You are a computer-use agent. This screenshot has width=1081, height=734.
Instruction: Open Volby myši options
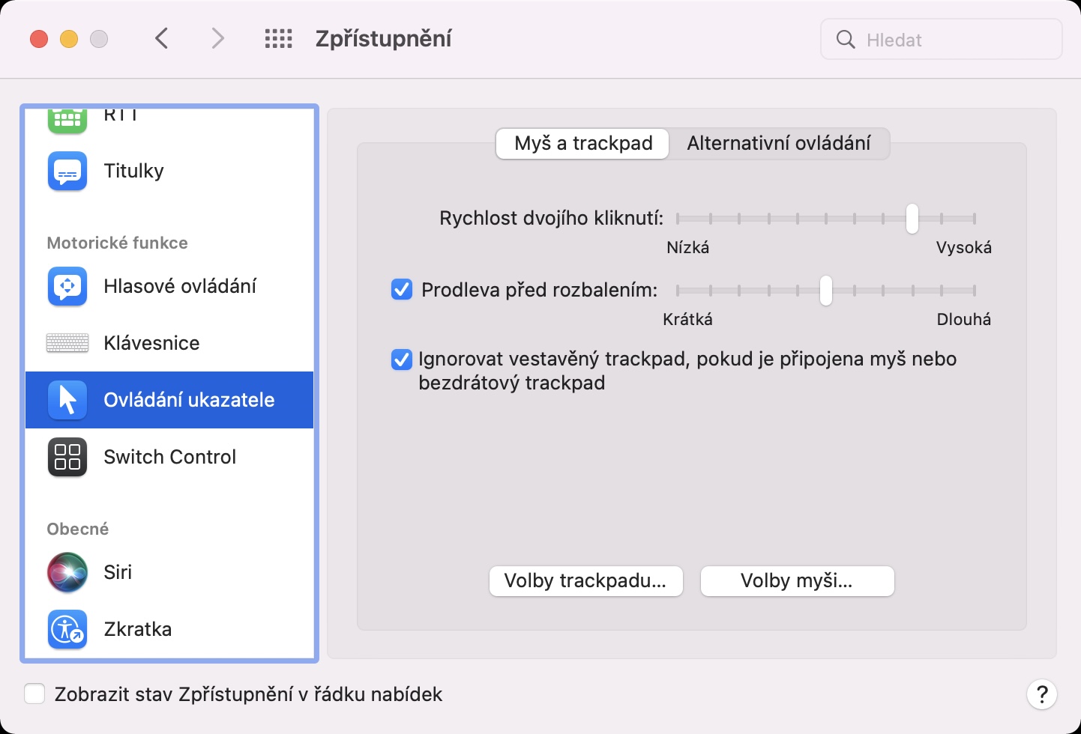(x=797, y=581)
